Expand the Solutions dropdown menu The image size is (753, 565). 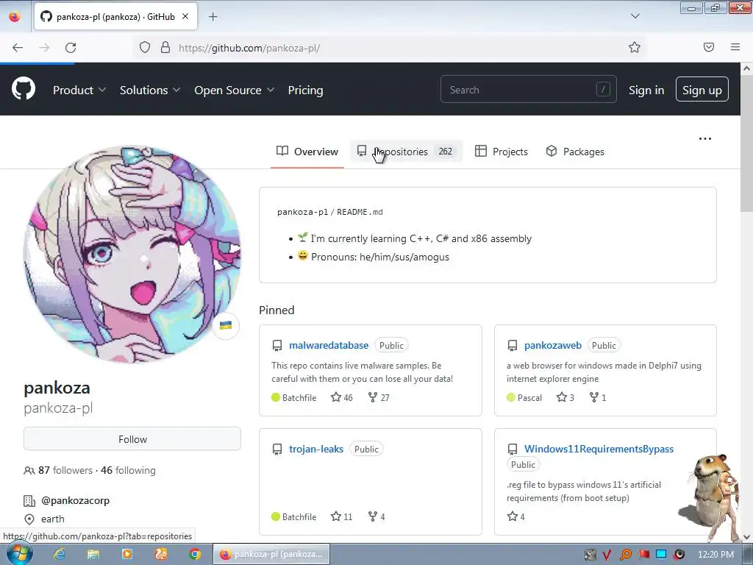pyautogui.click(x=150, y=90)
